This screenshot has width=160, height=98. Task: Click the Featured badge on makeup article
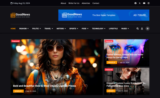pyautogui.click(x=109, y=41)
